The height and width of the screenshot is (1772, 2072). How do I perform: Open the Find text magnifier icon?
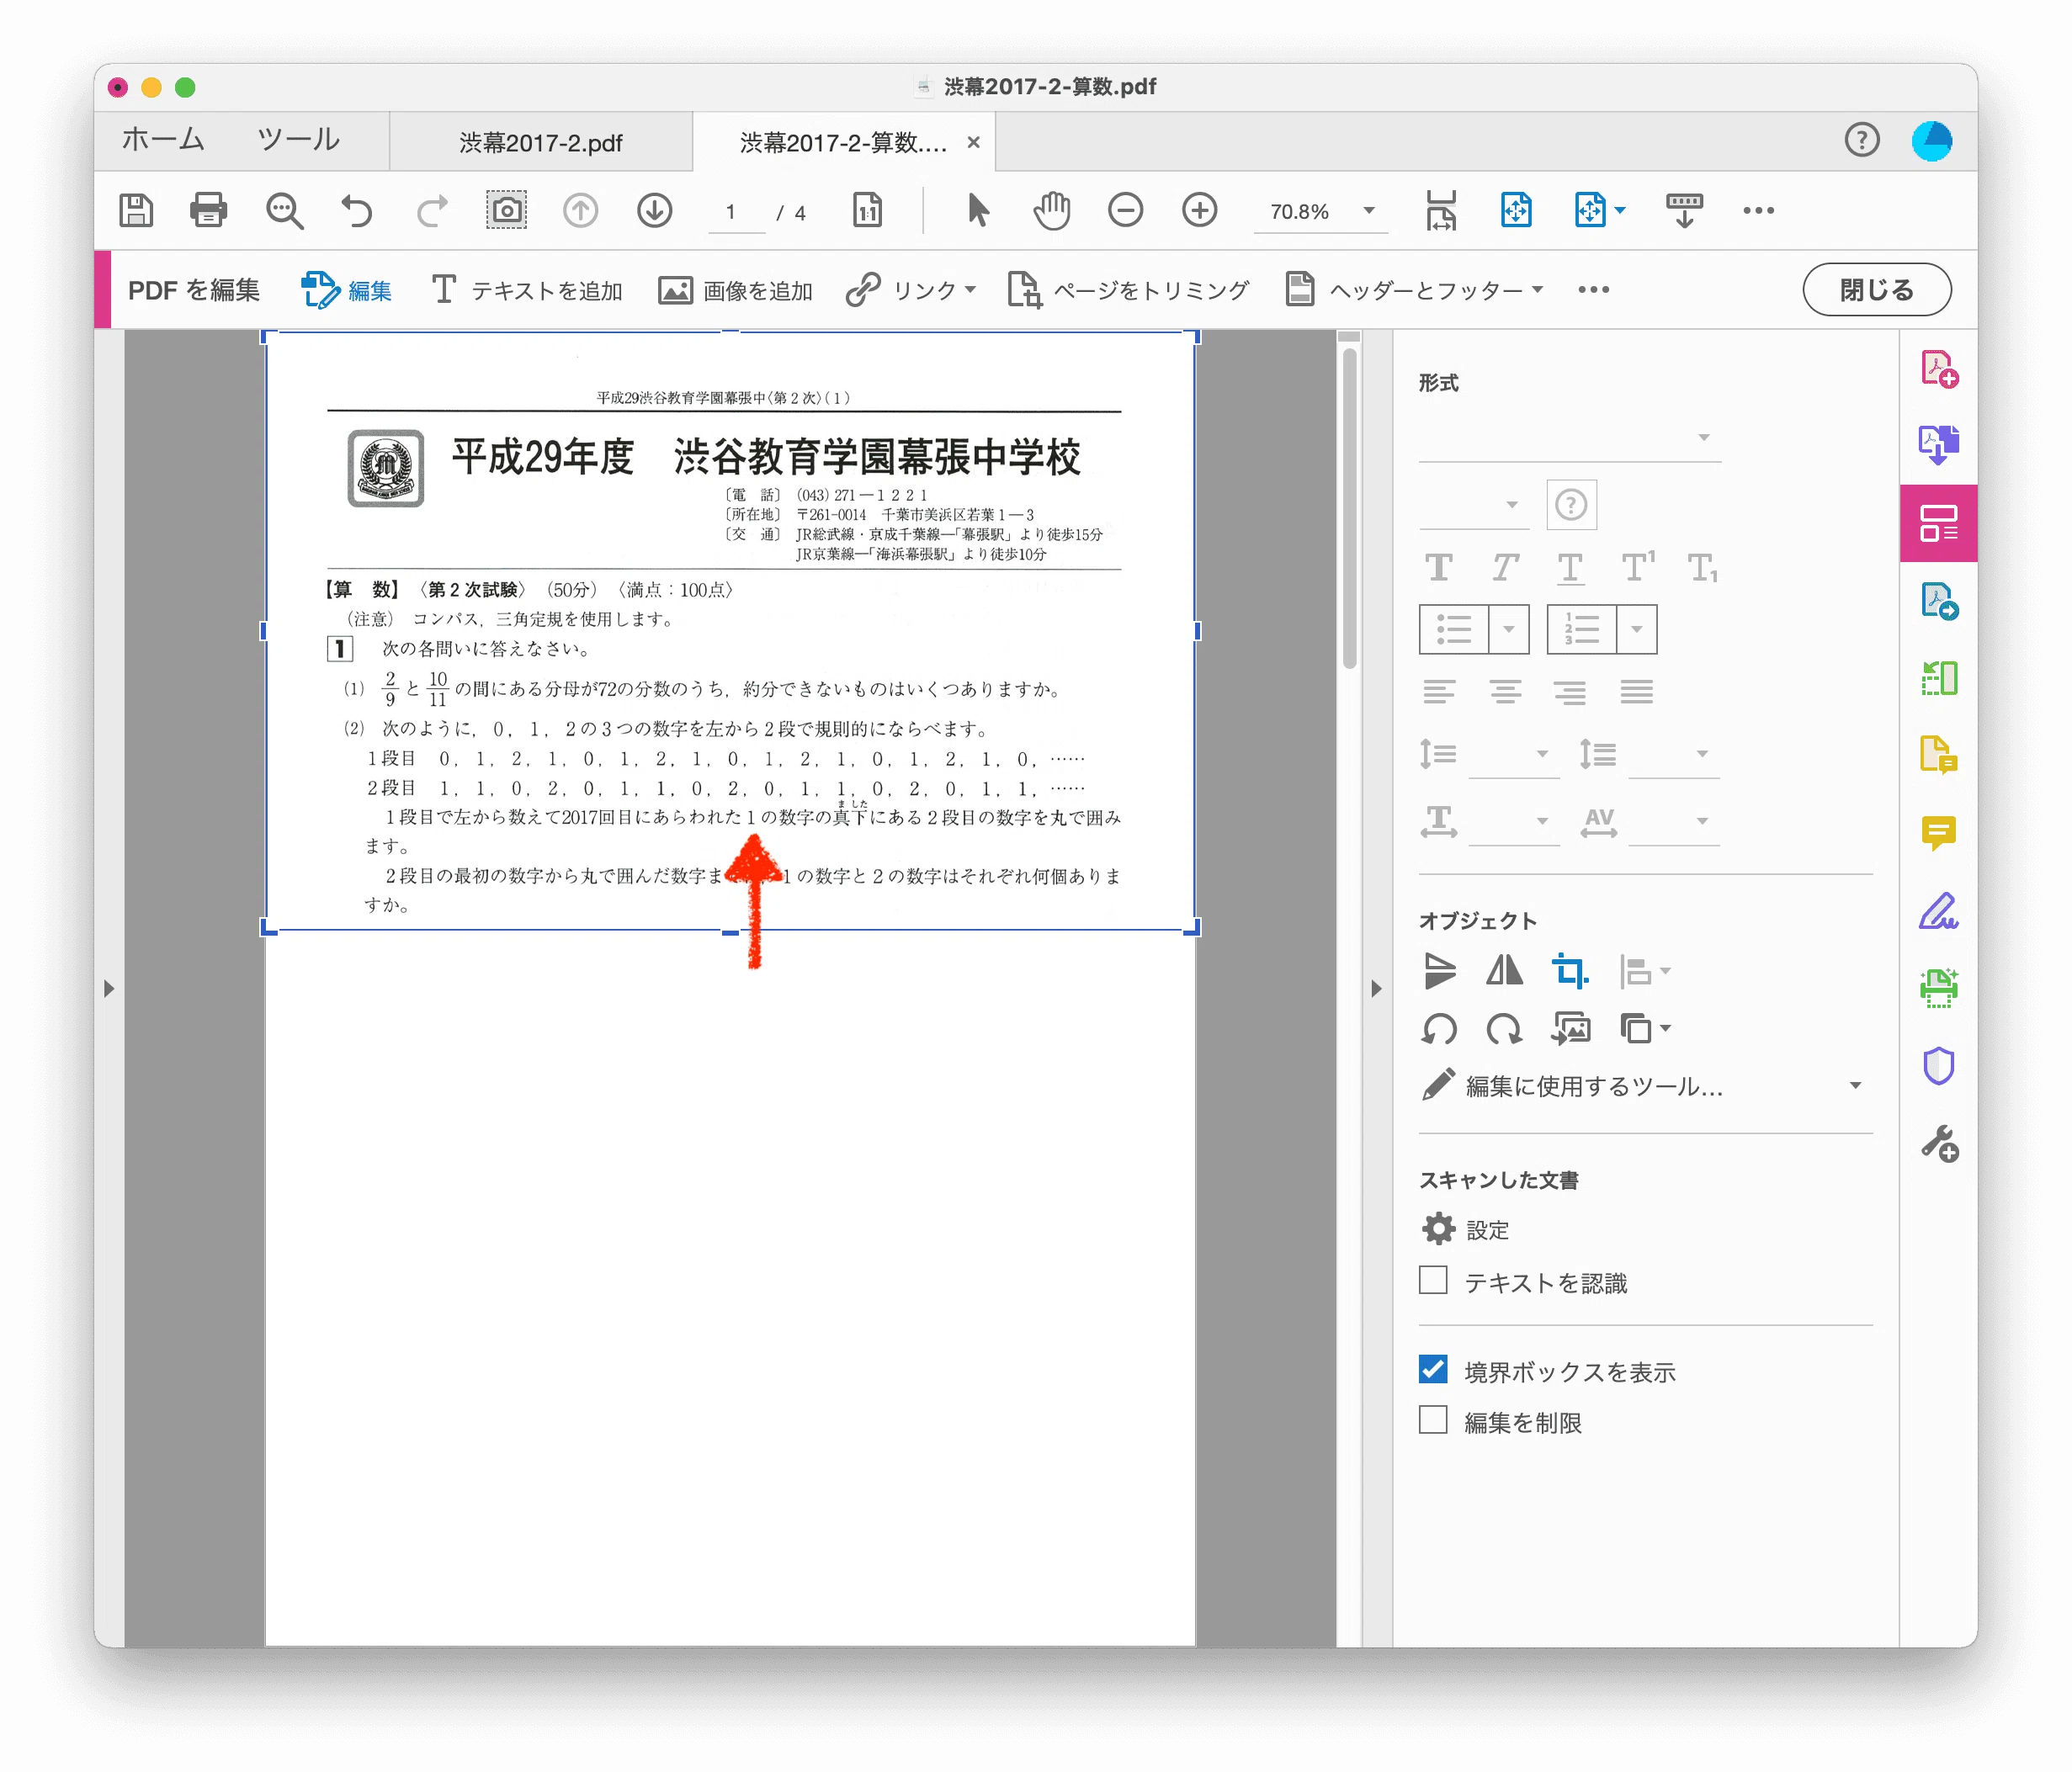284,211
